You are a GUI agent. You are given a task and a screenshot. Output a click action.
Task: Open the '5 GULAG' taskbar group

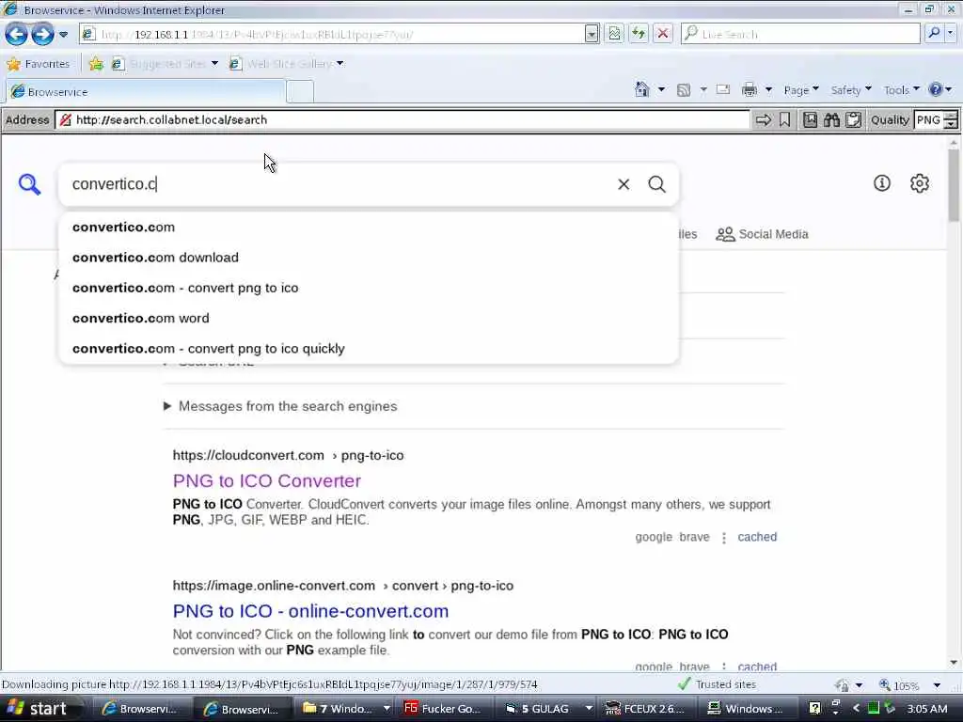click(546, 709)
